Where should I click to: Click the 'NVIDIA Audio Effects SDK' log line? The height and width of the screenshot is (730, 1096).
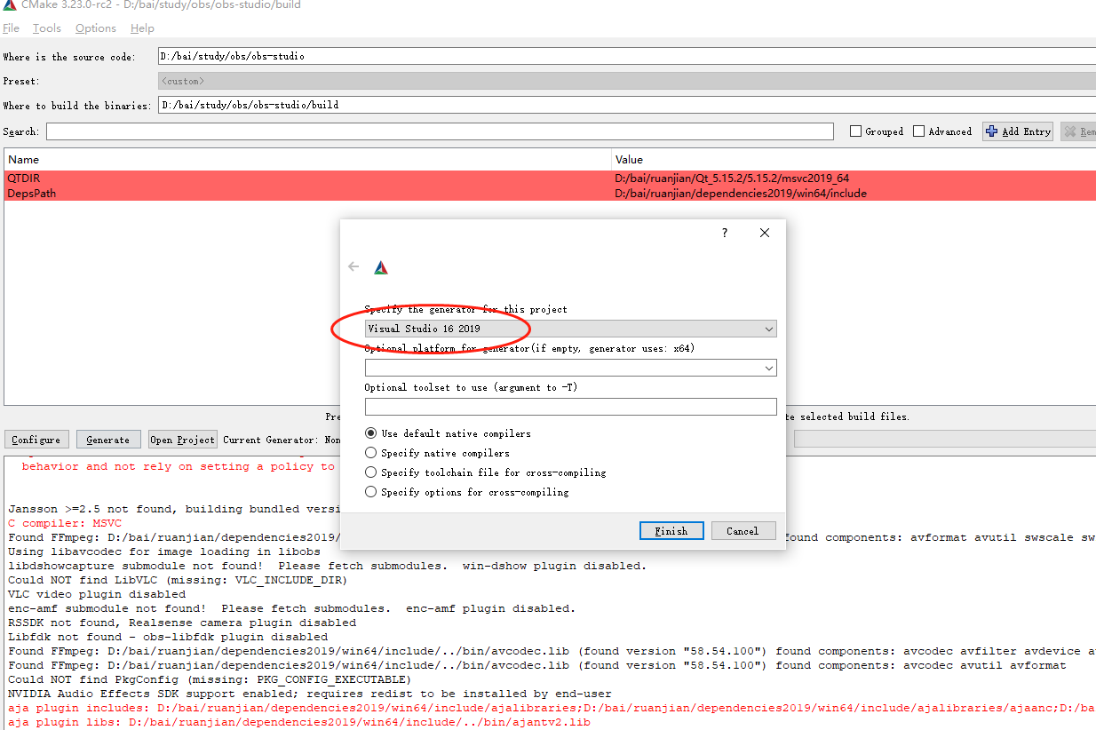pos(310,694)
